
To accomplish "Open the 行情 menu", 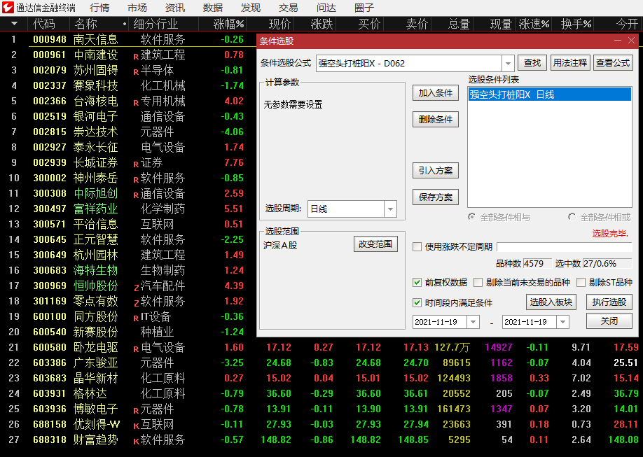I will click(99, 8).
